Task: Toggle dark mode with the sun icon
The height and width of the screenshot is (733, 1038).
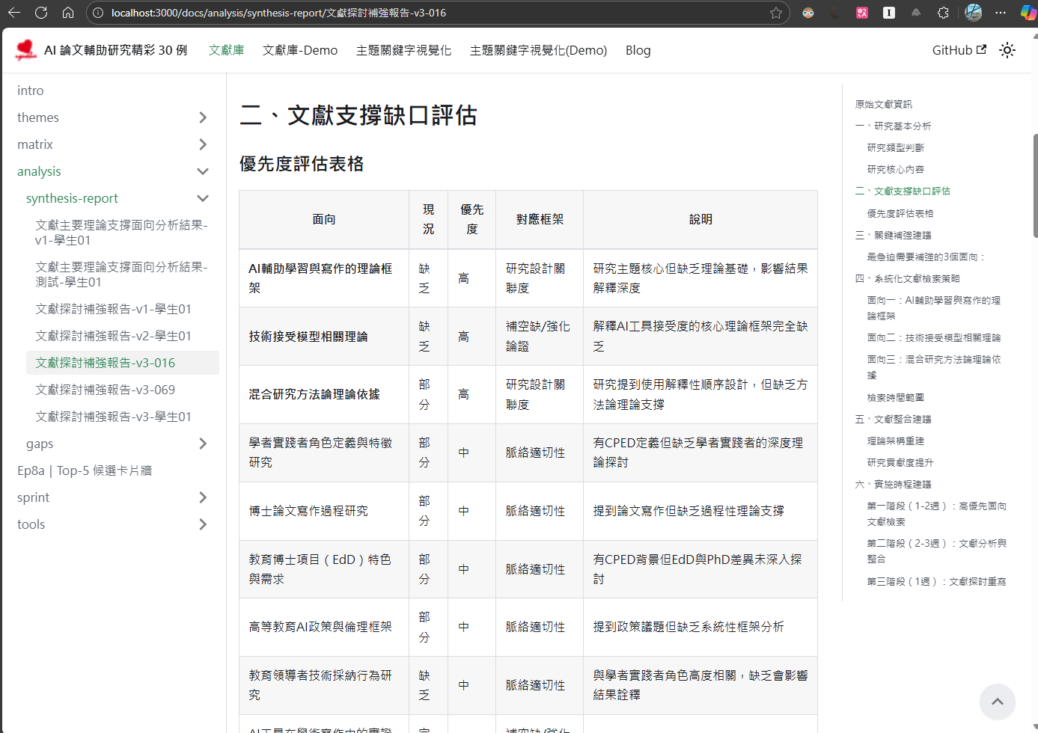Action: click(x=1007, y=49)
